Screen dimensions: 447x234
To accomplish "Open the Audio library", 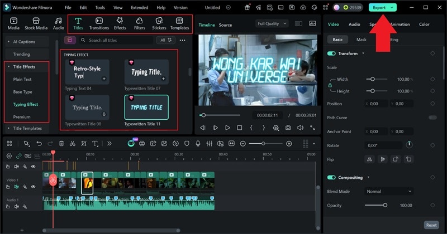I will coord(59,23).
